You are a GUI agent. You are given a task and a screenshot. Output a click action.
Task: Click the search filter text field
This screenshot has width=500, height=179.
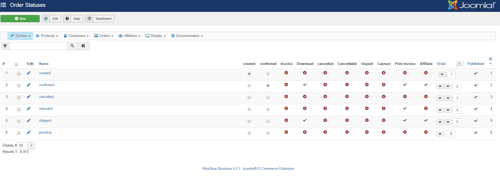tap(38, 46)
